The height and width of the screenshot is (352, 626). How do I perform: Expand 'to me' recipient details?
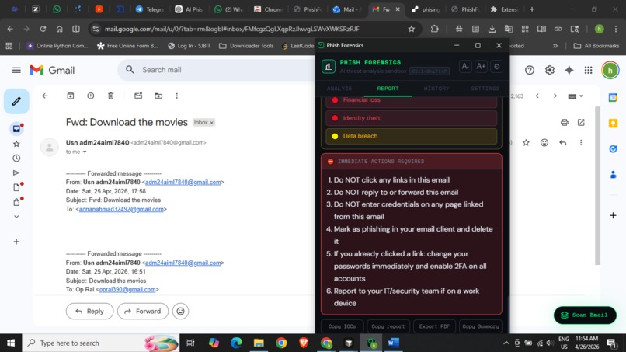tap(85, 152)
